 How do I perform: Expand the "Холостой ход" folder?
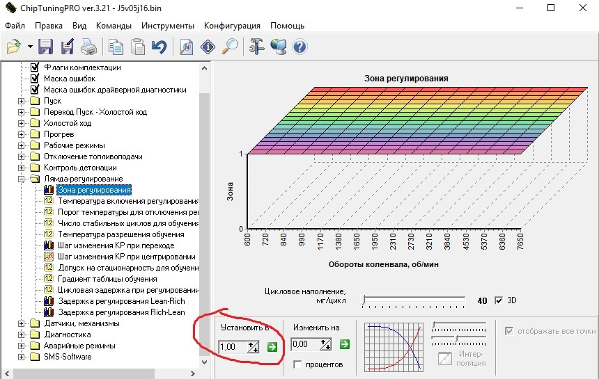(22, 123)
